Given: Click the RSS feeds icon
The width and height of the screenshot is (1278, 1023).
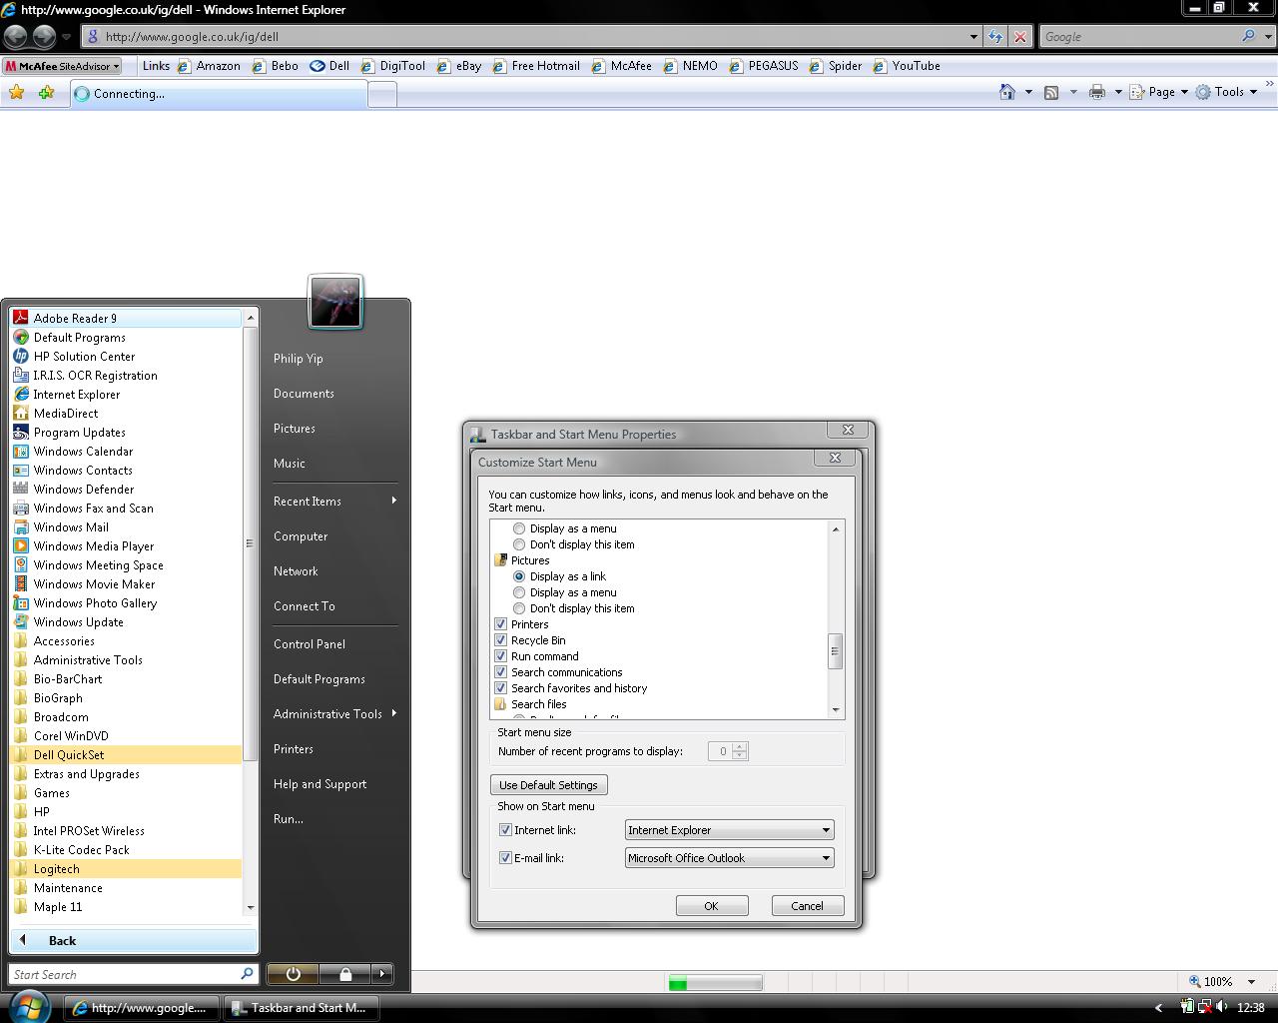Looking at the screenshot, I should click(x=1051, y=92).
